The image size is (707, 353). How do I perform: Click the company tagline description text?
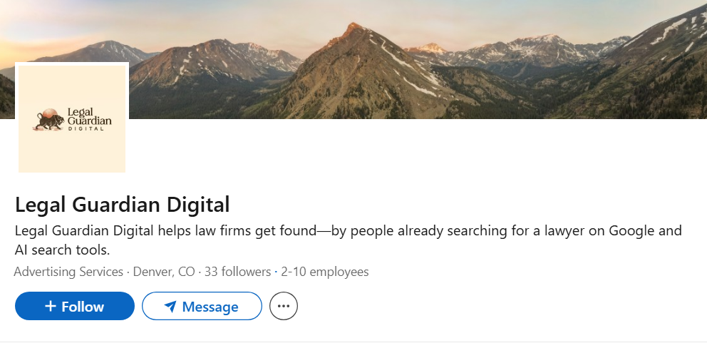click(348, 231)
